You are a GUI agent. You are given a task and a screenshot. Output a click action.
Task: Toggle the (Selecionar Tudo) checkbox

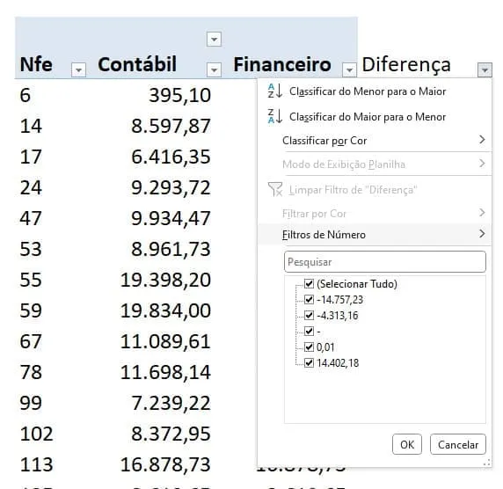[309, 284]
